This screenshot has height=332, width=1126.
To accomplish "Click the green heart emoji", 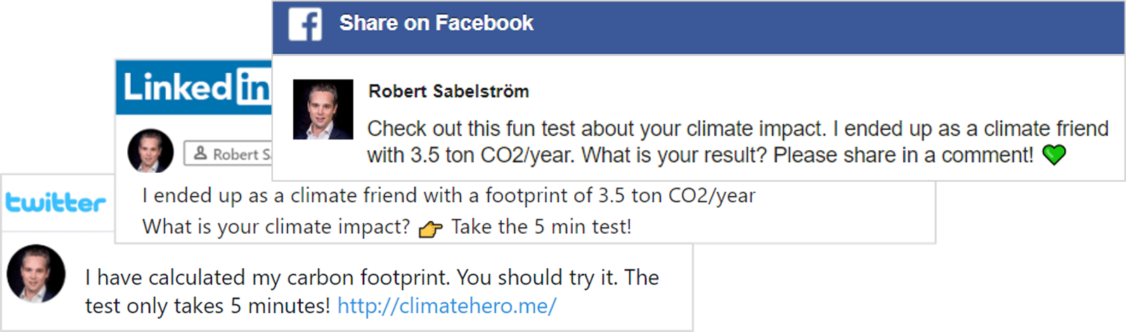I will [x=1054, y=154].
